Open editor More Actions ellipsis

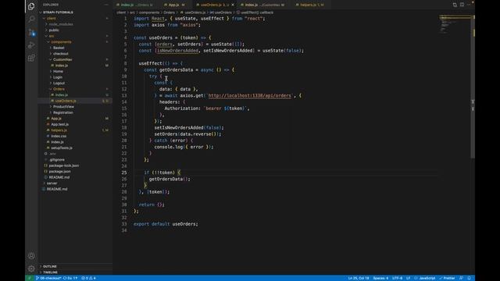469,5
